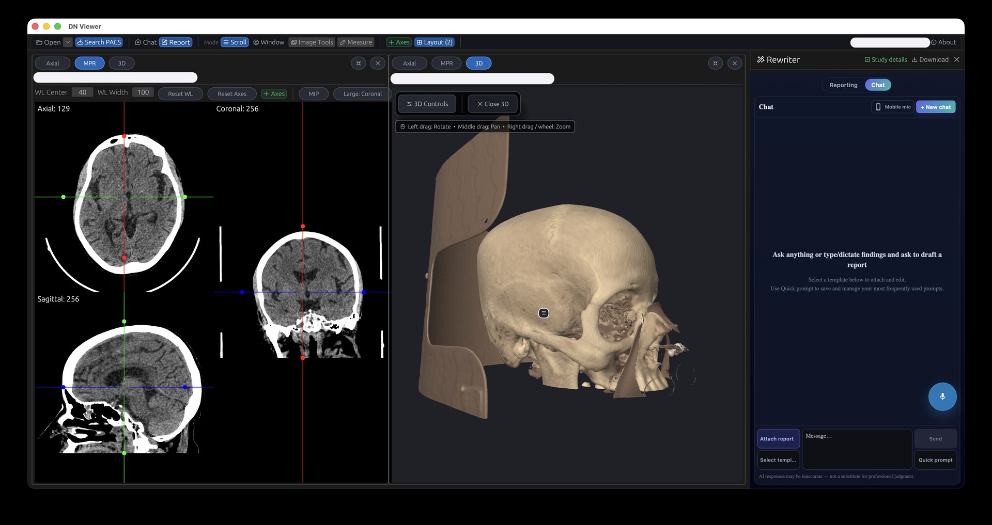Screen dimensions: 992x525
Task: Click the Attach report button
Action: pyautogui.click(x=779, y=439)
